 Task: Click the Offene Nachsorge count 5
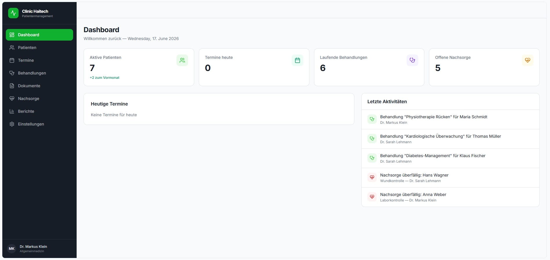[438, 68]
